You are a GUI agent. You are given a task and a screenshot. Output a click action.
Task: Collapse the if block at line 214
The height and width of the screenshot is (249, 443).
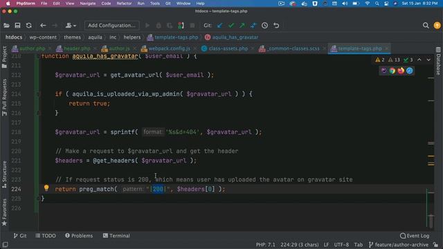38,94
